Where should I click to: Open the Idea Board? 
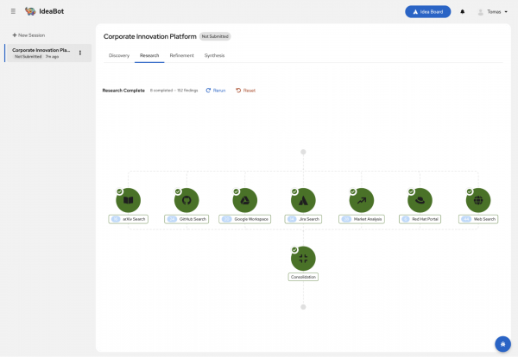(428, 12)
